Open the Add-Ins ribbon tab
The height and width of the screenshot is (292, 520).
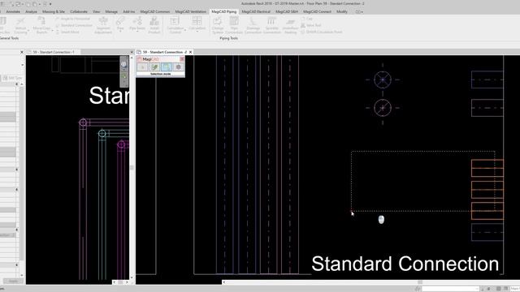(x=128, y=11)
